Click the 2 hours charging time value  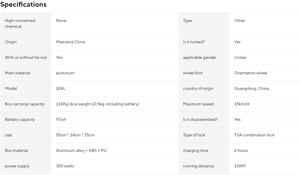point(241,150)
